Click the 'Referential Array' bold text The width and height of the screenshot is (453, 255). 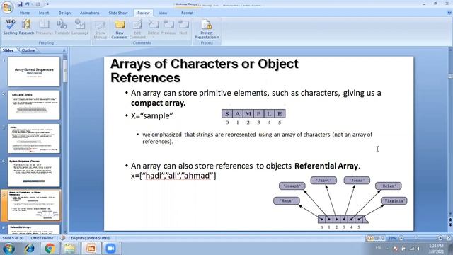326,166
